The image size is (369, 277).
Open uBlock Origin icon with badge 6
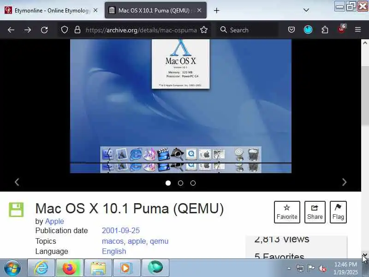(342, 29)
